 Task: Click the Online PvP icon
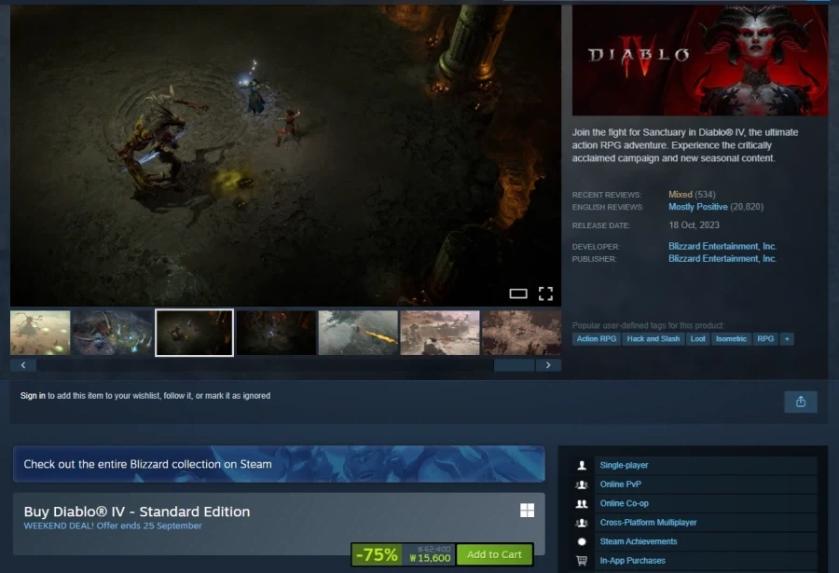[x=582, y=484]
